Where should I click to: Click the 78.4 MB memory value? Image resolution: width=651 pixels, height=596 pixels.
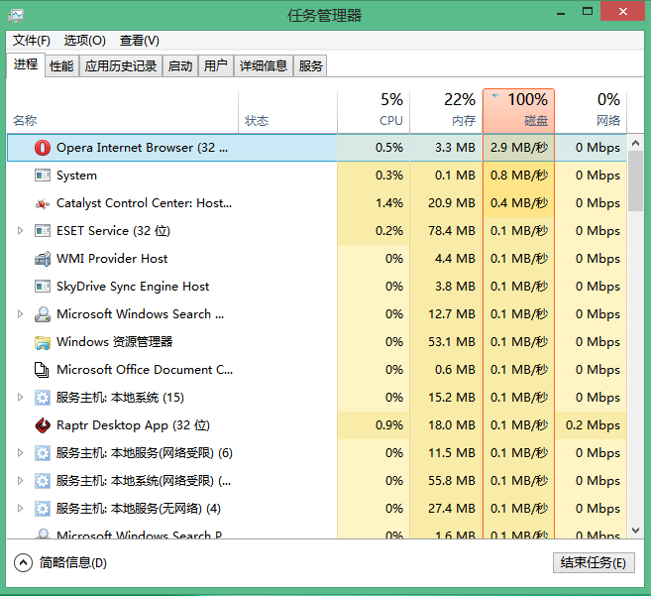coord(452,231)
